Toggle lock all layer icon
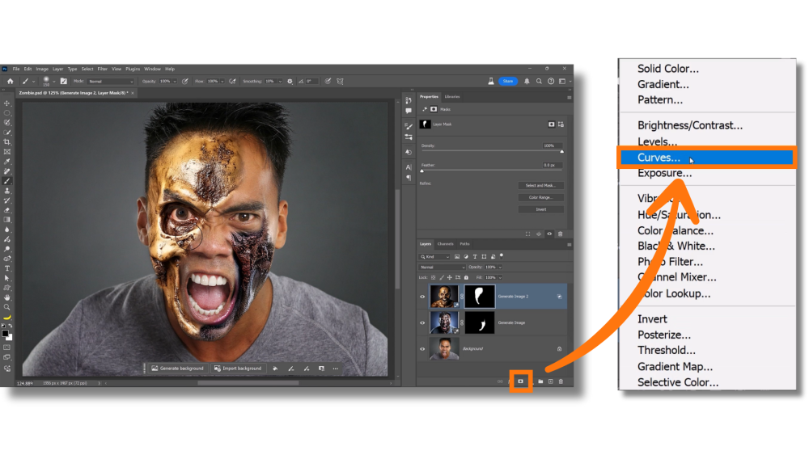 coord(467,277)
